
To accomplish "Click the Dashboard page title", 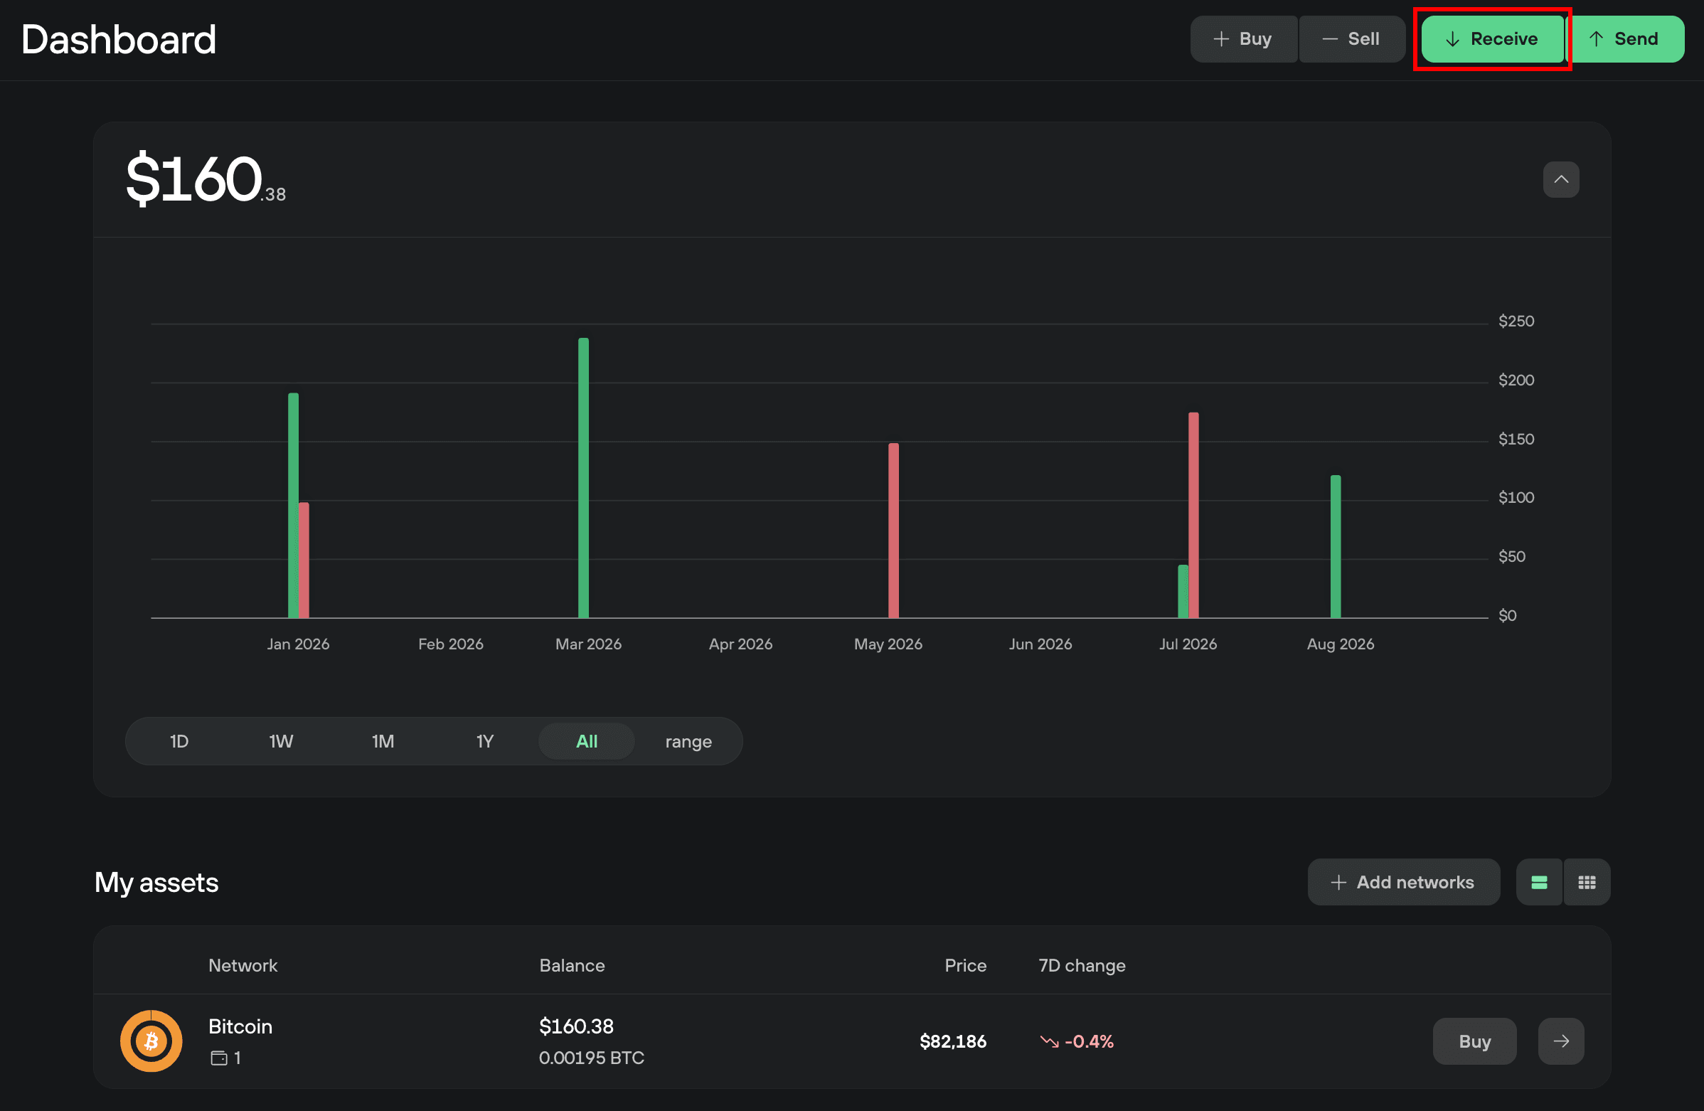I will tap(118, 39).
